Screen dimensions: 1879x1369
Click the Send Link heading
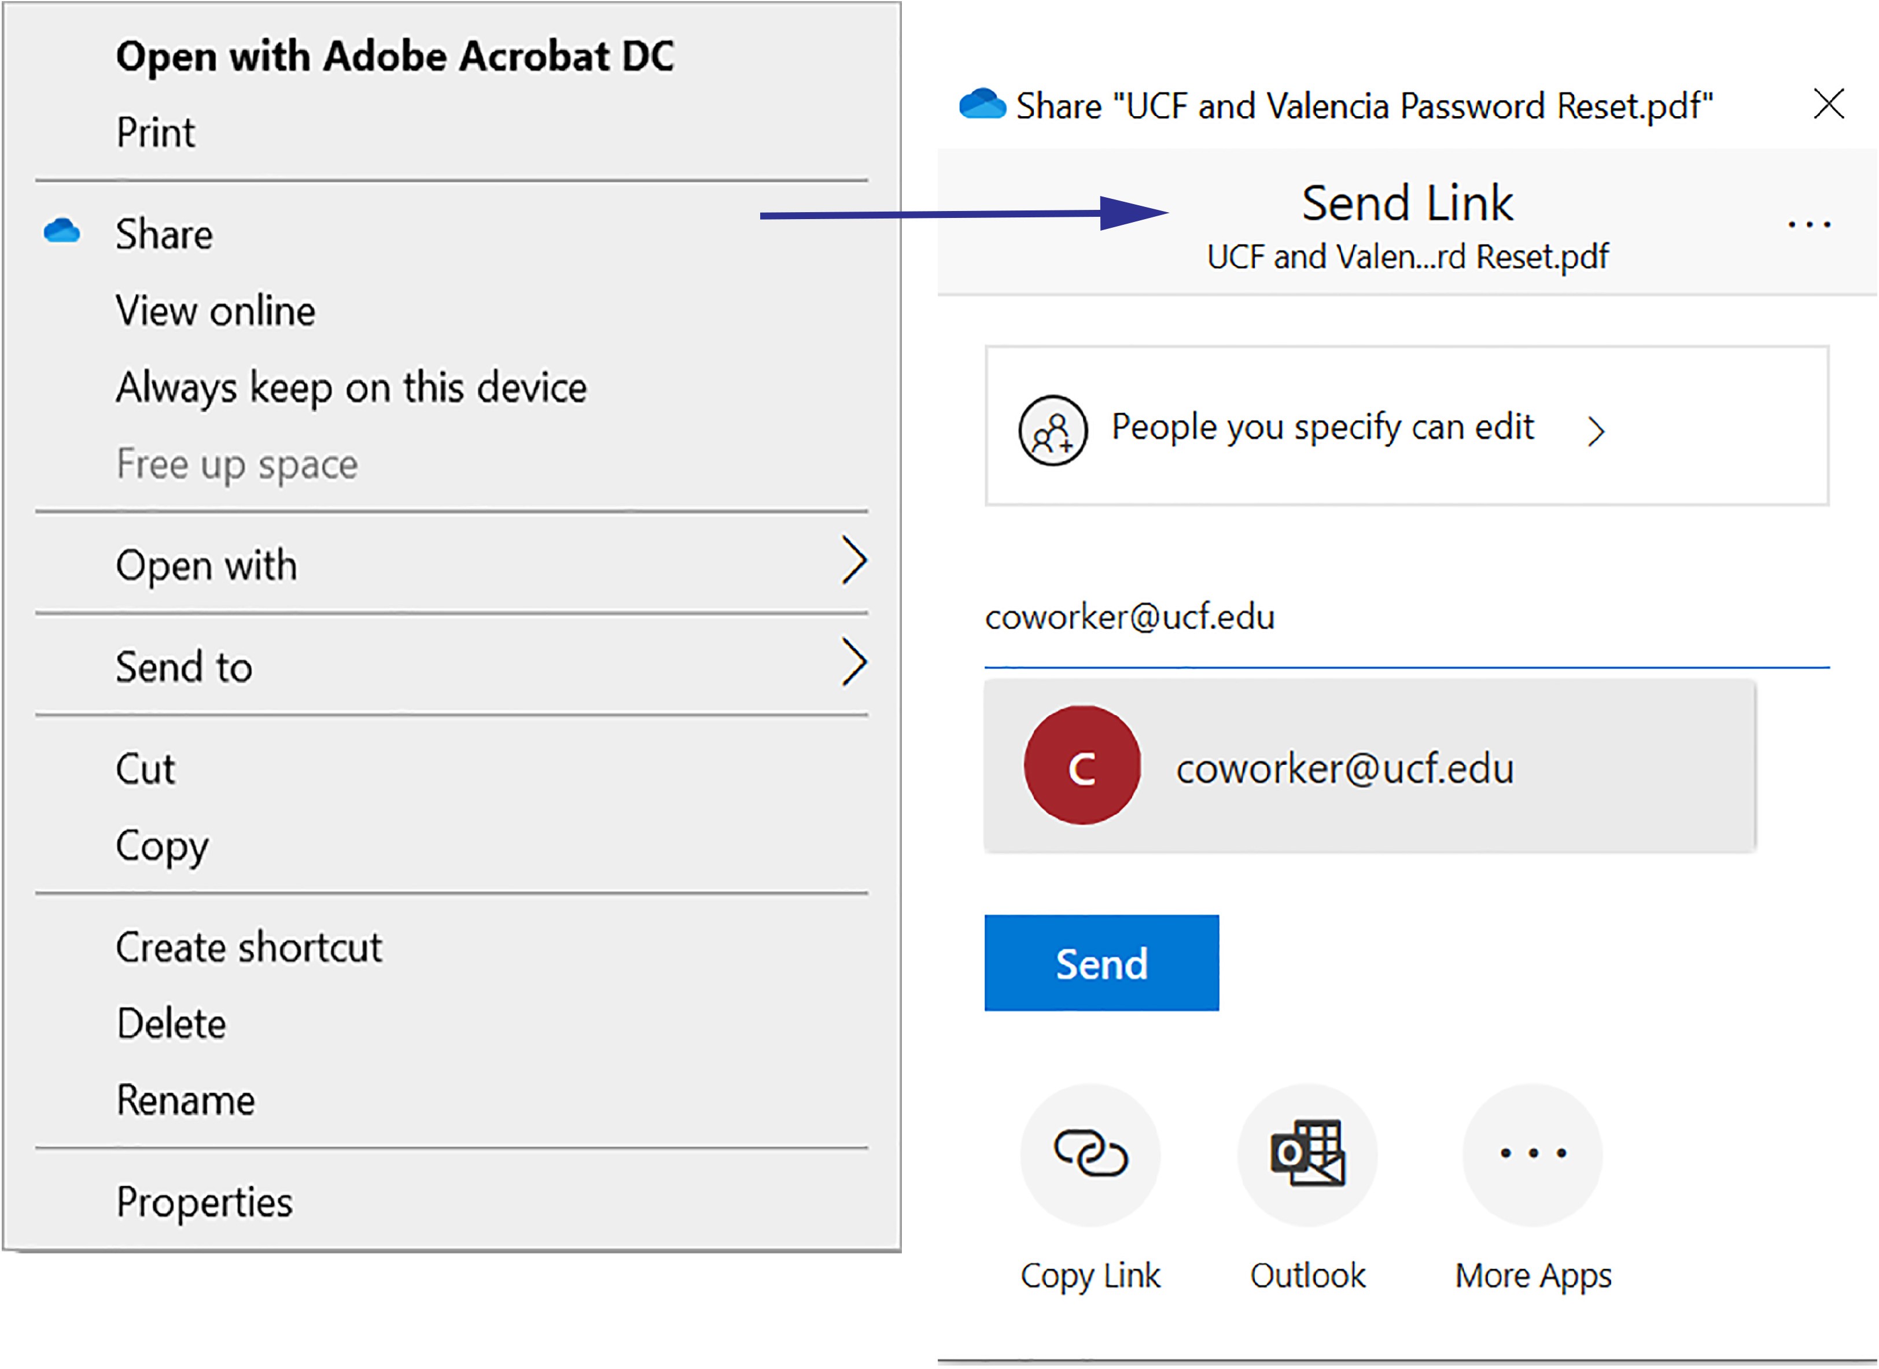[x=1407, y=204]
